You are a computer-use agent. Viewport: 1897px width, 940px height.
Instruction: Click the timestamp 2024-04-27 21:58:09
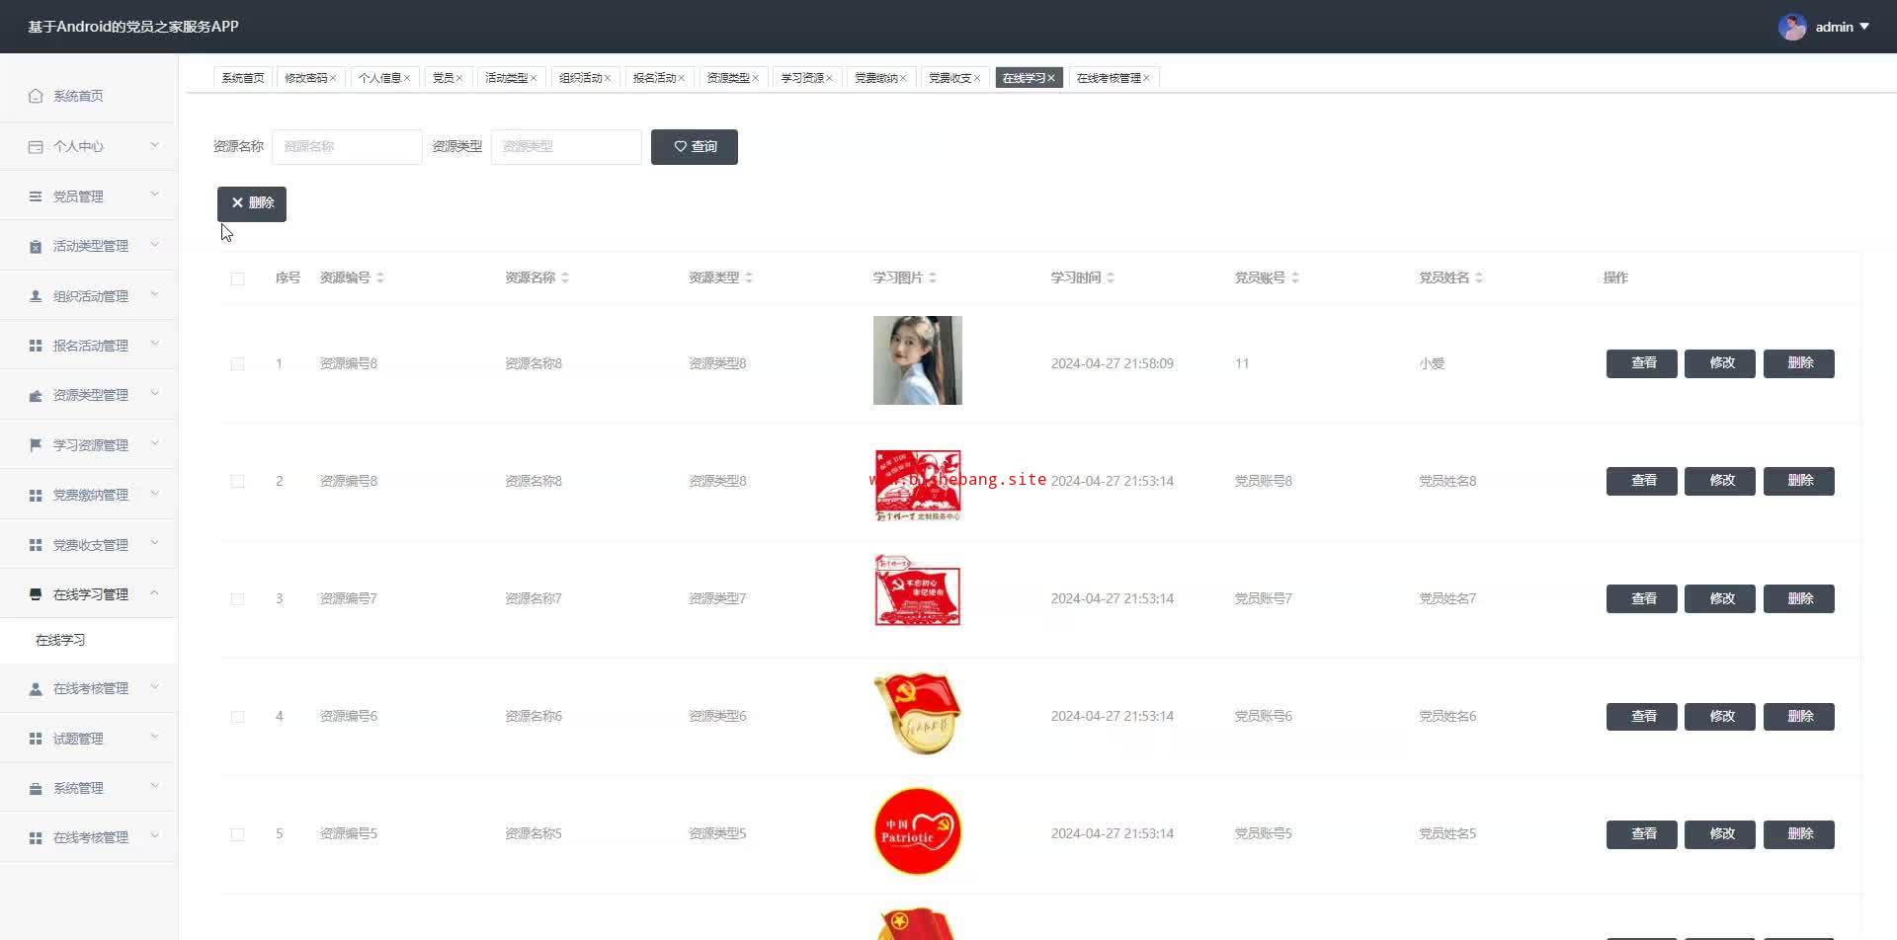click(x=1113, y=363)
